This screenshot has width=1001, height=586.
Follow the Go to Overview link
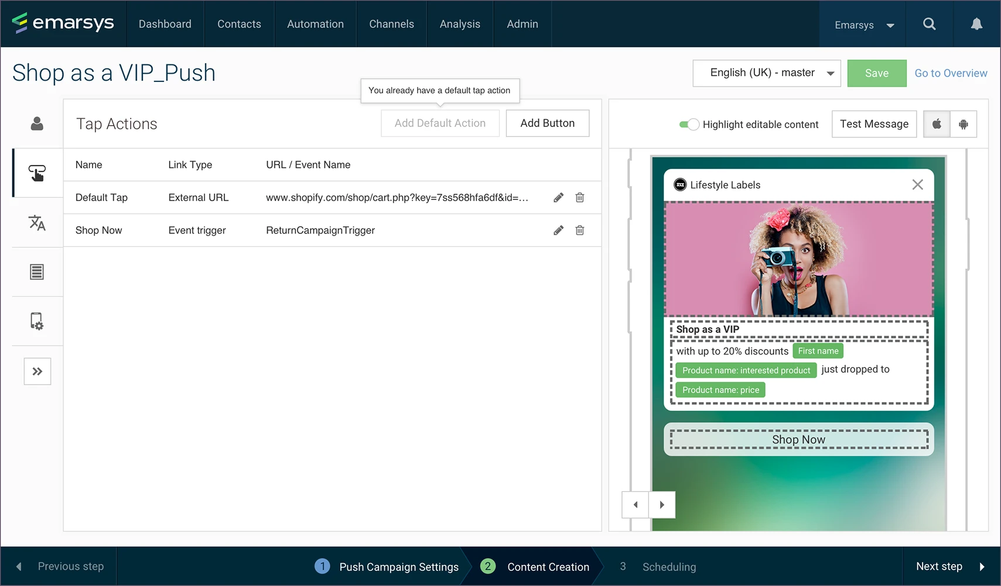951,73
